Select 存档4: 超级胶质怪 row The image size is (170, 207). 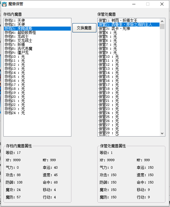[37, 33]
